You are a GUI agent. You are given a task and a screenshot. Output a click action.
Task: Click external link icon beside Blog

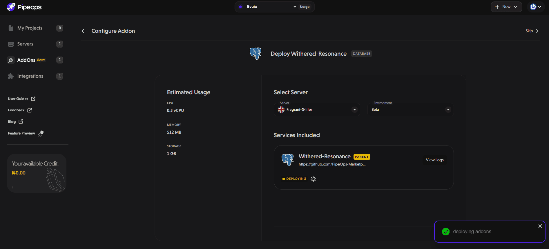[21, 122]
